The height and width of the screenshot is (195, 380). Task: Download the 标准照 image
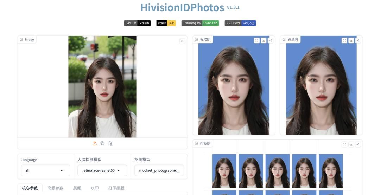(x=264, y=41)
